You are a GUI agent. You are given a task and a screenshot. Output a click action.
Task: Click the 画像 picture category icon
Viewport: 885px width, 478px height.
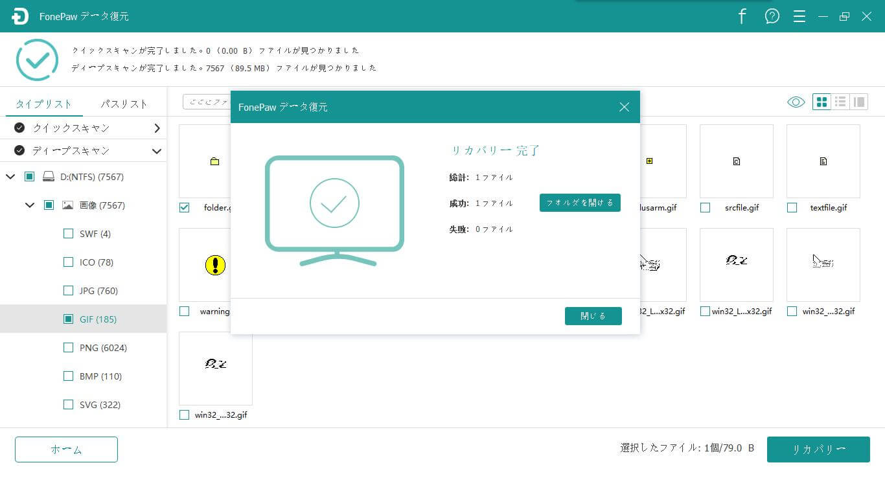[67, 205]
